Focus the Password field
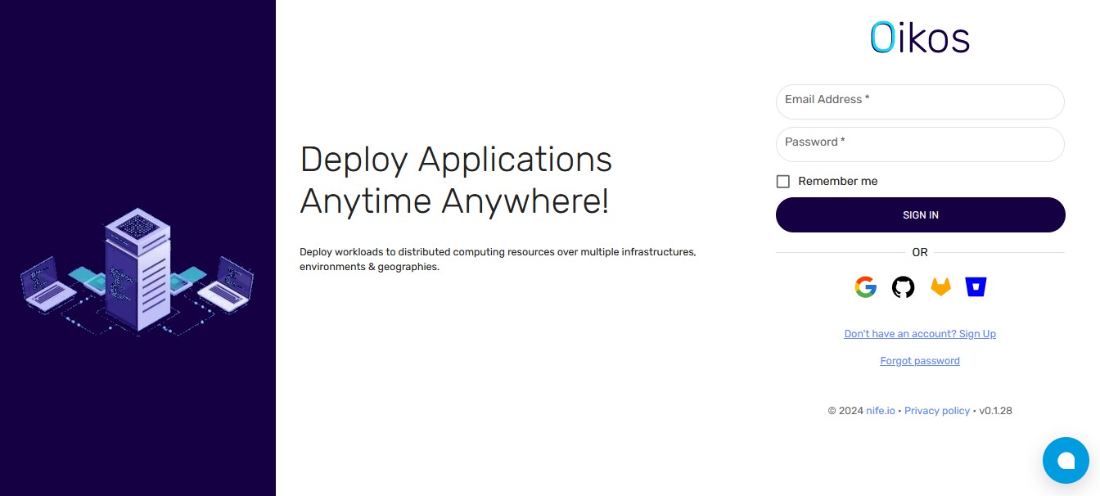This screenshot has height=496, width=1100. 920,145
